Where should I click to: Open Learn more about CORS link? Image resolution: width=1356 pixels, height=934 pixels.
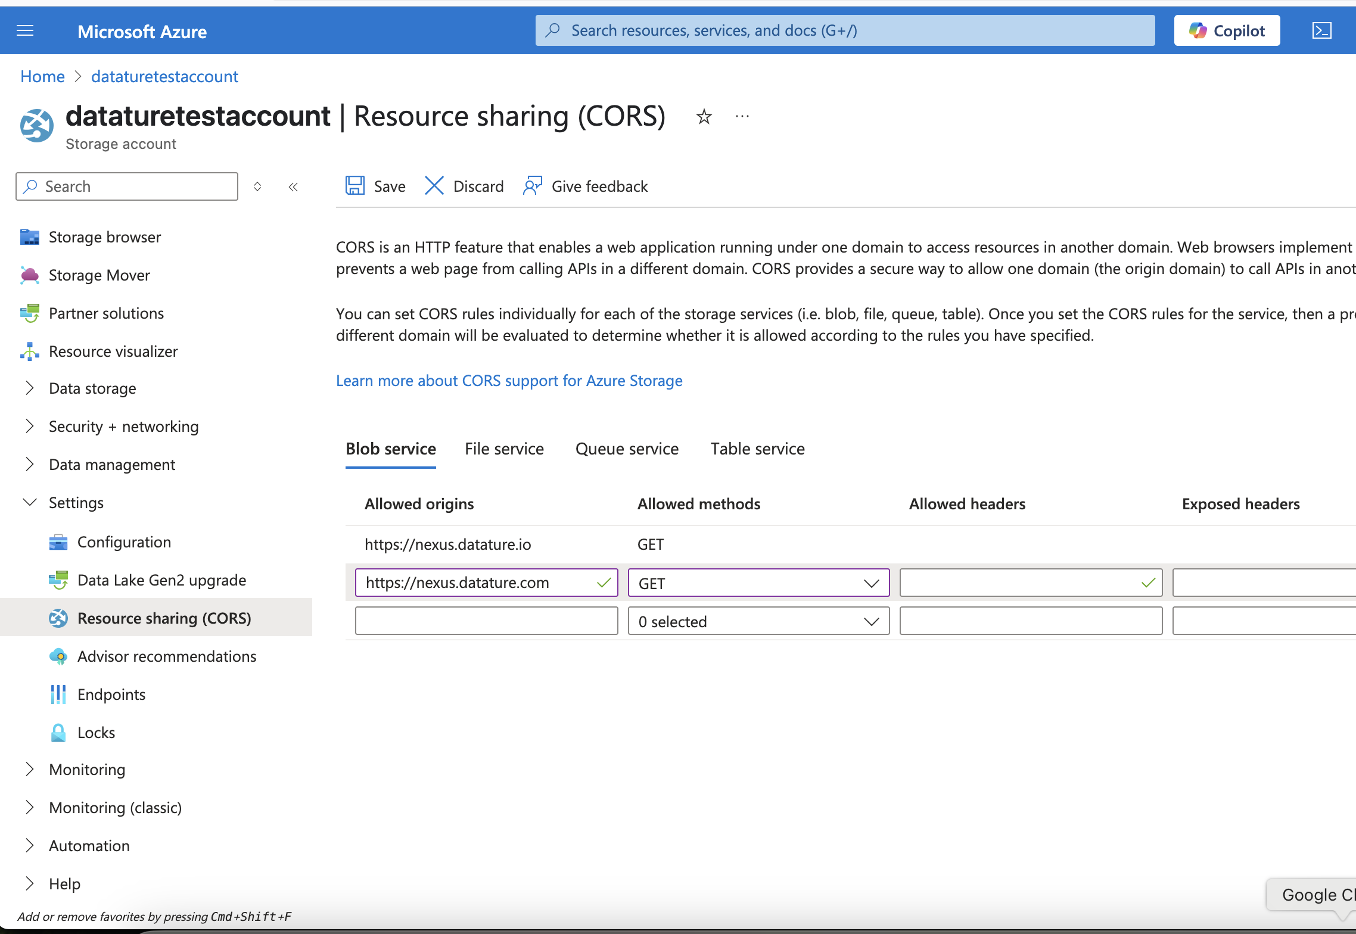tap(509, 381)
